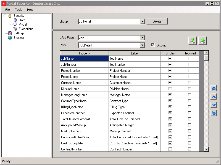The width and height of the screenshot is (221, 165).
Task: Open the Group dropdown showing JC Portal
Action: [143, 21]
